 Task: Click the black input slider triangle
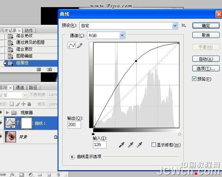pyautogui.click(x=93, y=134)
